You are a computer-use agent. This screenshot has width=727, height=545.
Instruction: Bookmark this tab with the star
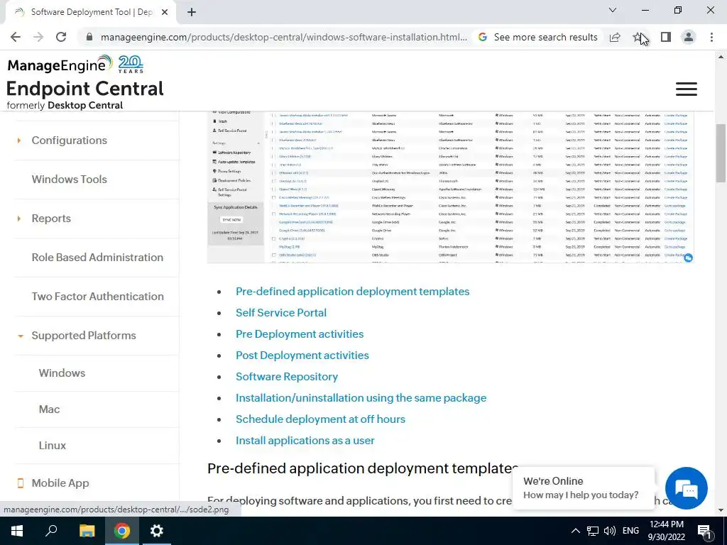(638, 37)
